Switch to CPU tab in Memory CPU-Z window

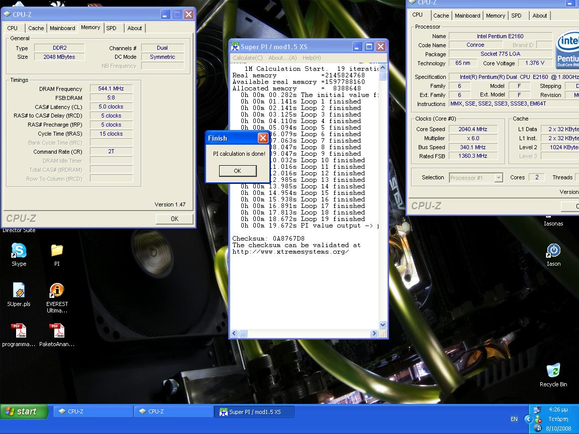(12, 28)
